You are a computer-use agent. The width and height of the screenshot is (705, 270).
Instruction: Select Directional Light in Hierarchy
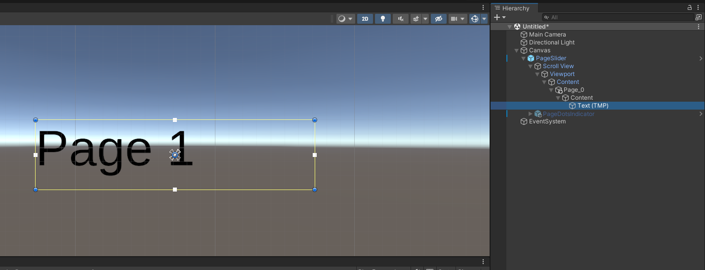[552, 42]
